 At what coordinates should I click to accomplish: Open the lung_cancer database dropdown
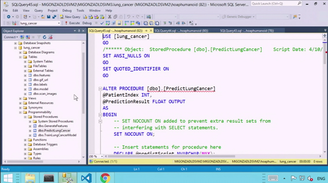coord(59,23)
